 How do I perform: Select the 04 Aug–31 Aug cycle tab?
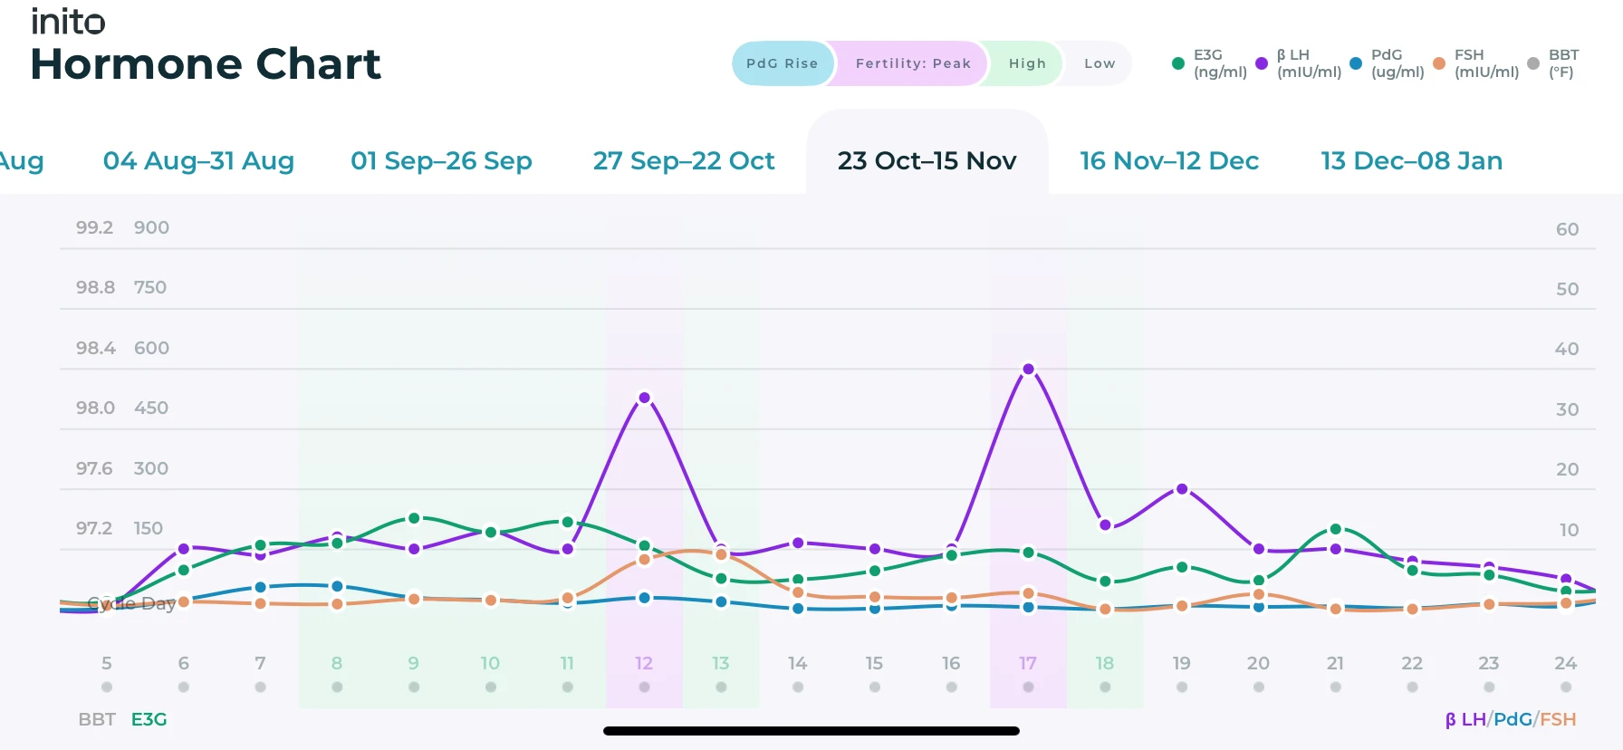(198, 160)
